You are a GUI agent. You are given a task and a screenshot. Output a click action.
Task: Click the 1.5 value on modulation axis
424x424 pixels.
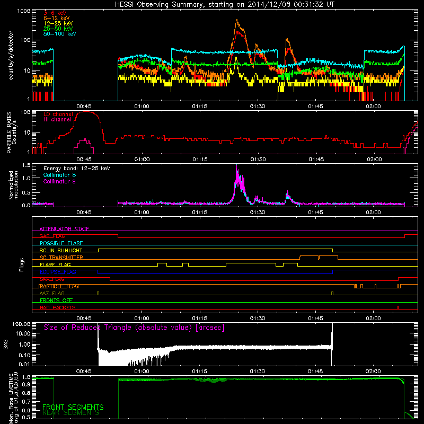(26, 165)
